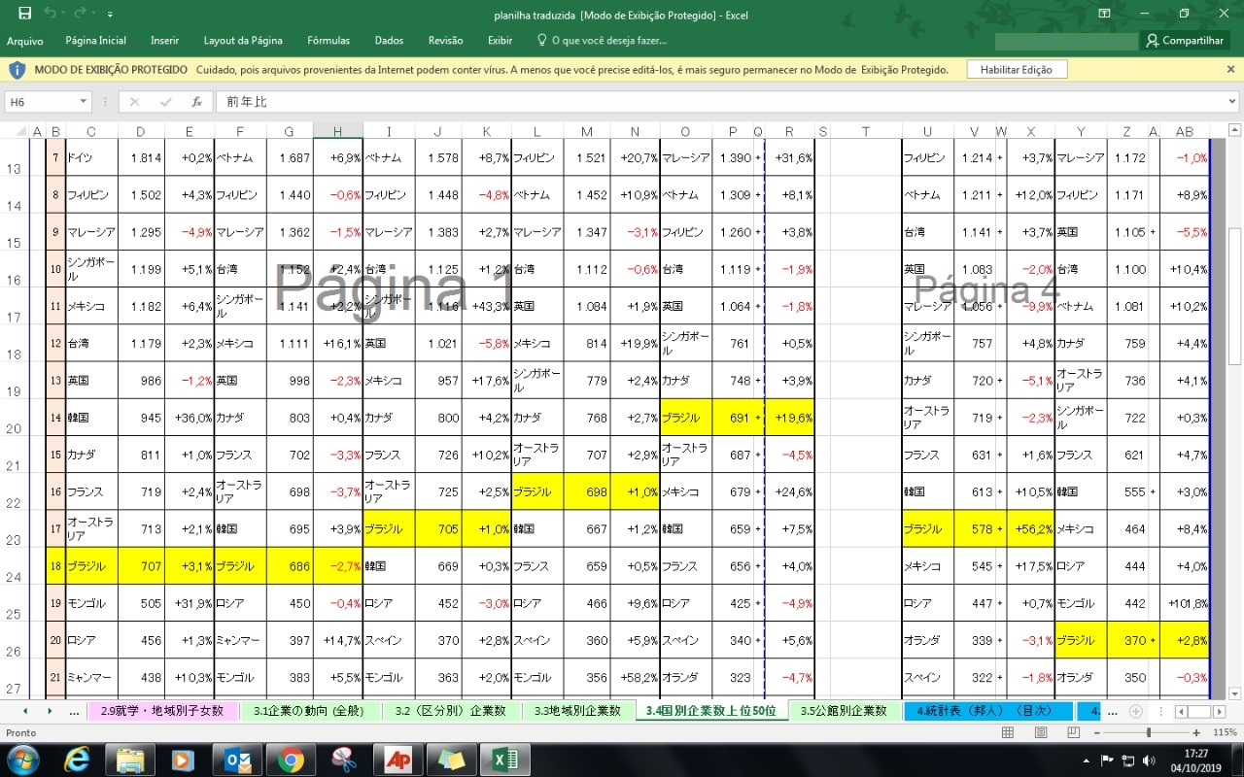This screenshot has width=1244, height=777.
Task: Click the Insert Function fx icon
Action: coord(196,102)
